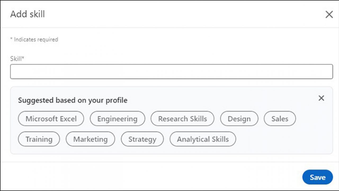Add Analytical Skills from suggestions

click(203, 139)
